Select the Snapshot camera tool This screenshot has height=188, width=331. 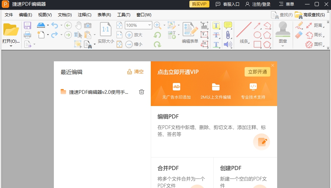pos(88,25)
